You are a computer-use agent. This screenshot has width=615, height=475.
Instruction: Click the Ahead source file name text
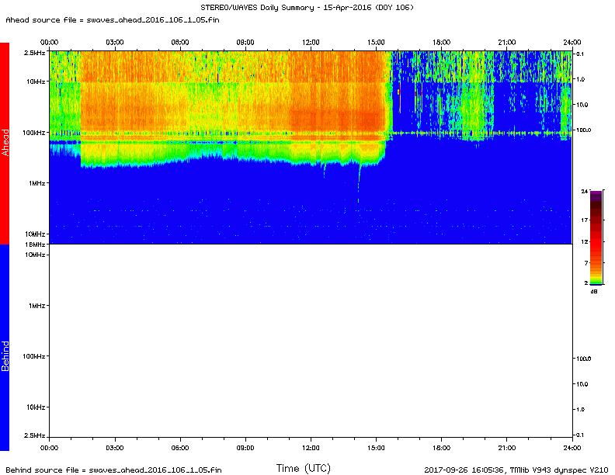click(113, 19)
